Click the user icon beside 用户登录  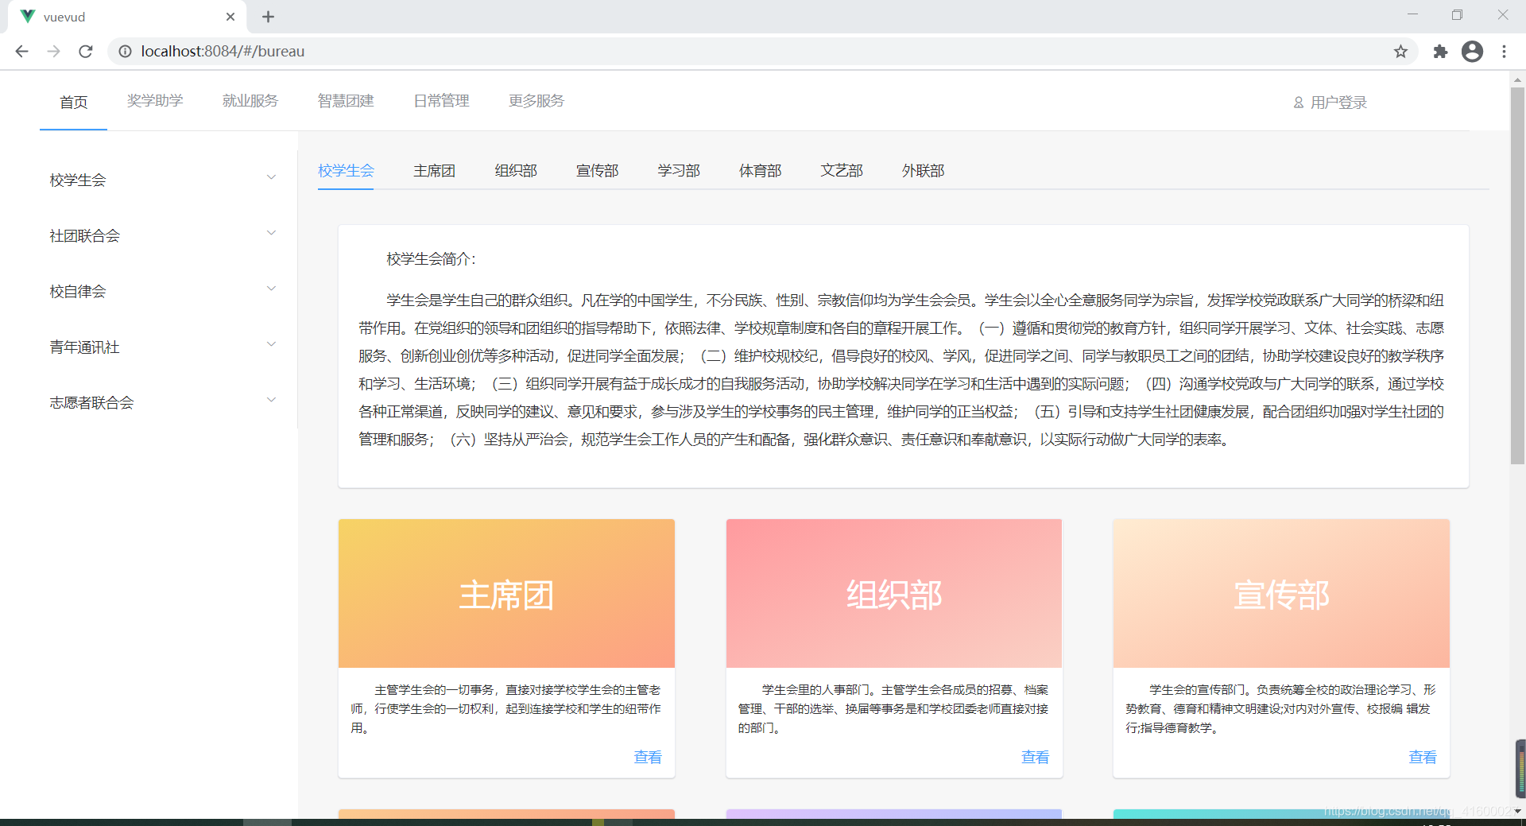pos(1298,103)
